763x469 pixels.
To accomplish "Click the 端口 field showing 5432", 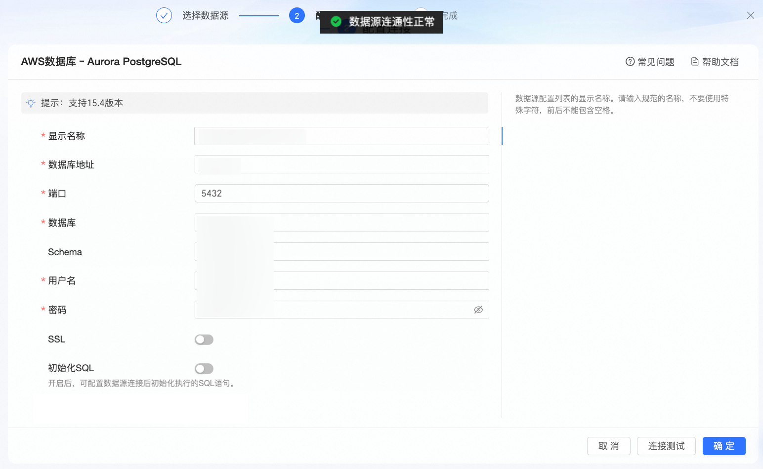I will point(341,194).
